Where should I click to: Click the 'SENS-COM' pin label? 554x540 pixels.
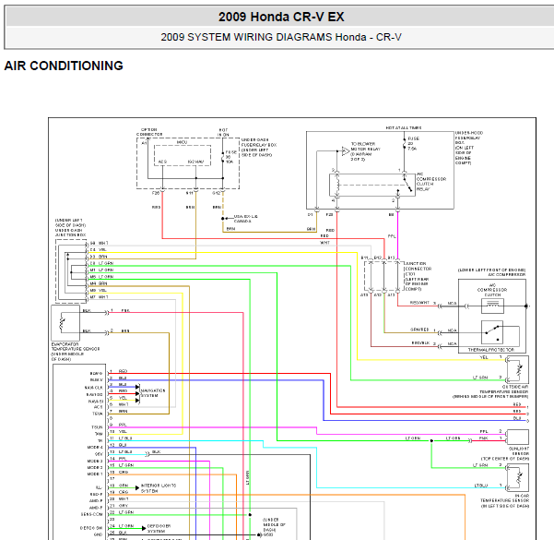pyautogui.click(x=91, y=514)
